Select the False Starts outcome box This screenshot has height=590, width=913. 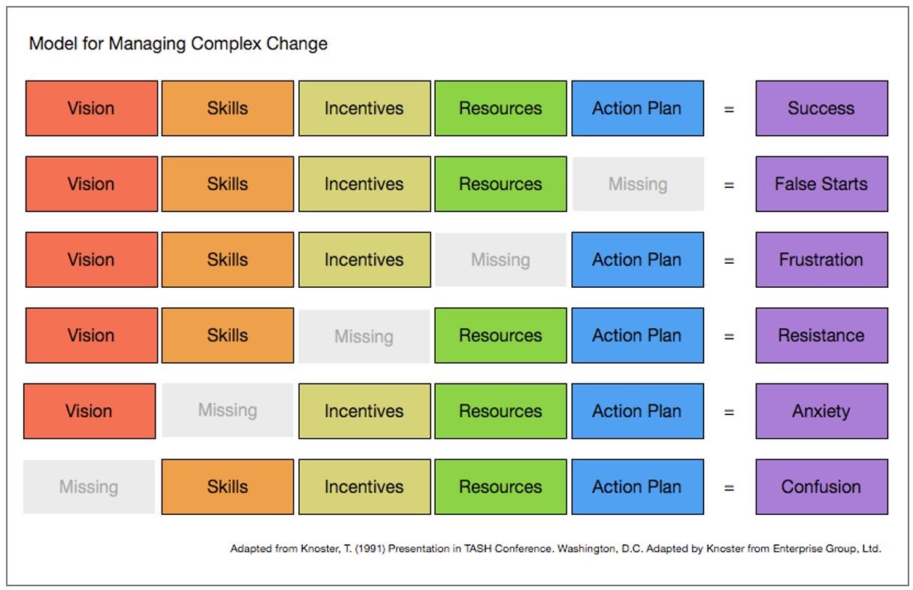tap(821, 184)
